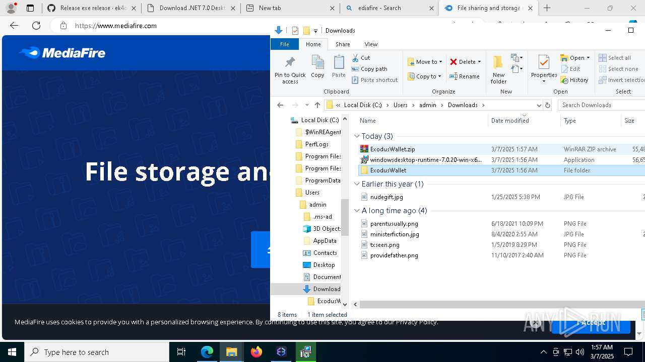Click Downloads in the address breadcrumb
This screenshot has height=362, width=645.
pyautogui.click(x=463, y=105)
